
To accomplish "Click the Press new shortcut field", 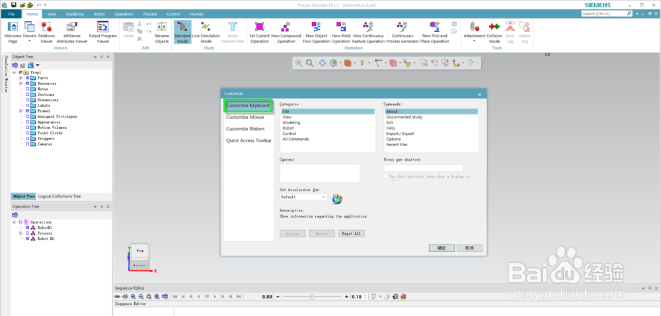I will coord(423,168).
